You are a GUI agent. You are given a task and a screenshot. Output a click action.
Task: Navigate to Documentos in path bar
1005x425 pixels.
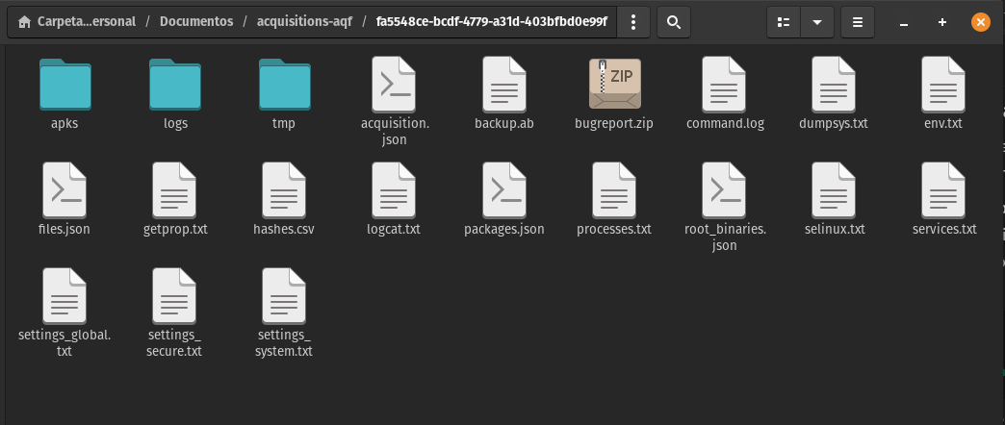(197, 22)
